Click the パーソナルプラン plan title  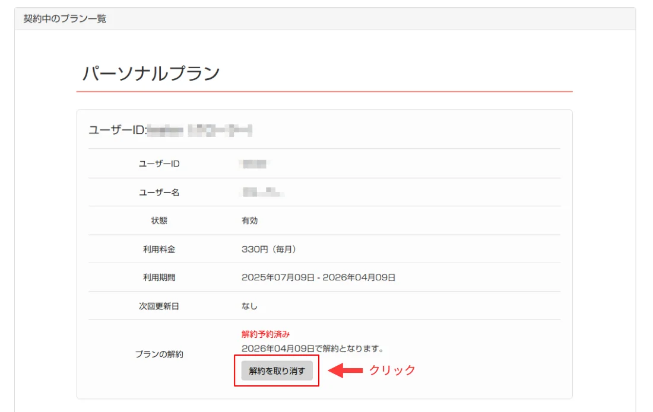point(151,72)
